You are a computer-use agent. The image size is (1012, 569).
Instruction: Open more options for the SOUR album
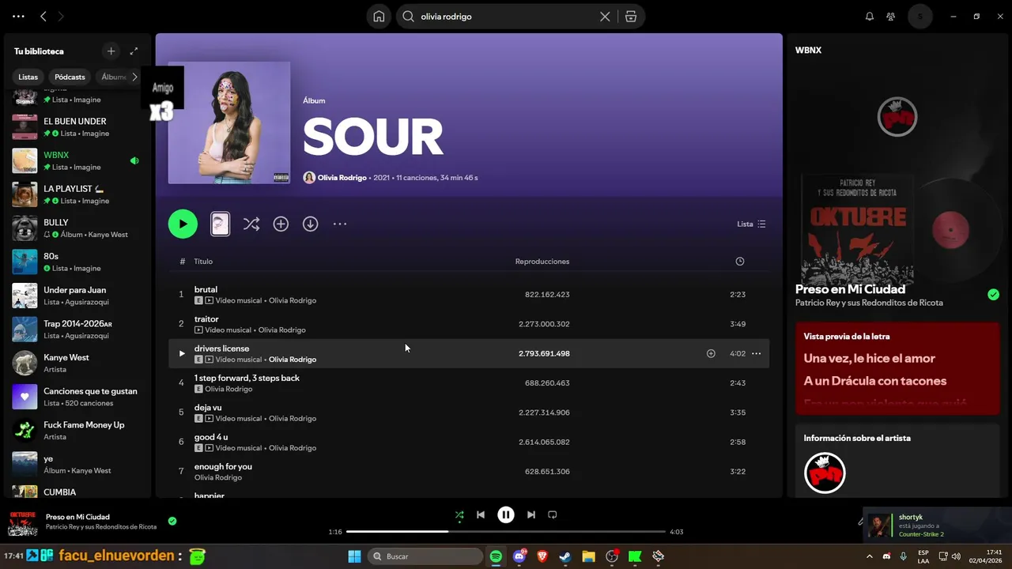coord(340,224)
